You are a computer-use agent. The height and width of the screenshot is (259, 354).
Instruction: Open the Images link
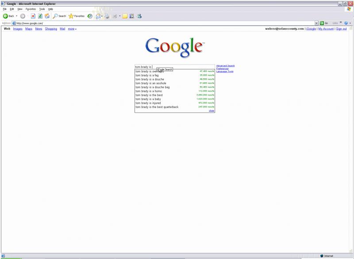point(18,29)
